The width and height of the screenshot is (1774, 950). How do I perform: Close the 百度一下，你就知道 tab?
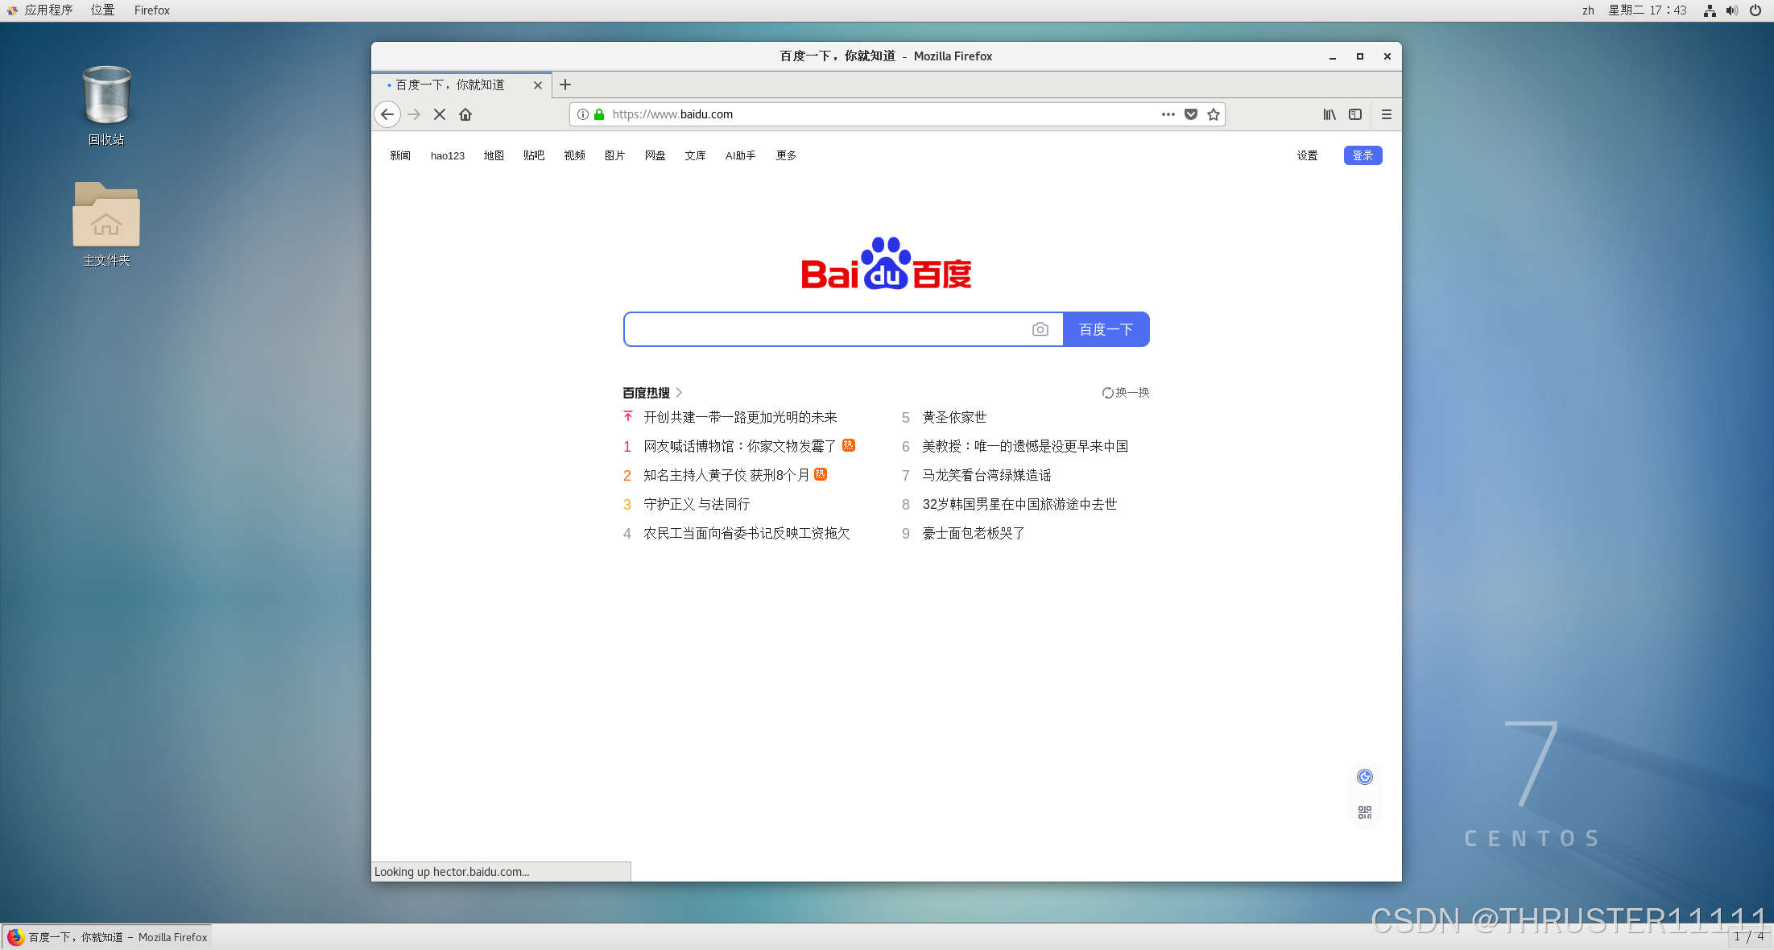(x=538, y=85)
